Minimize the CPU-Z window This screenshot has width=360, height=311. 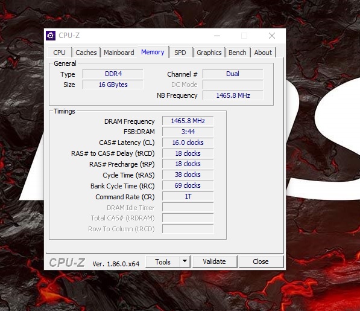click(217, 36)
